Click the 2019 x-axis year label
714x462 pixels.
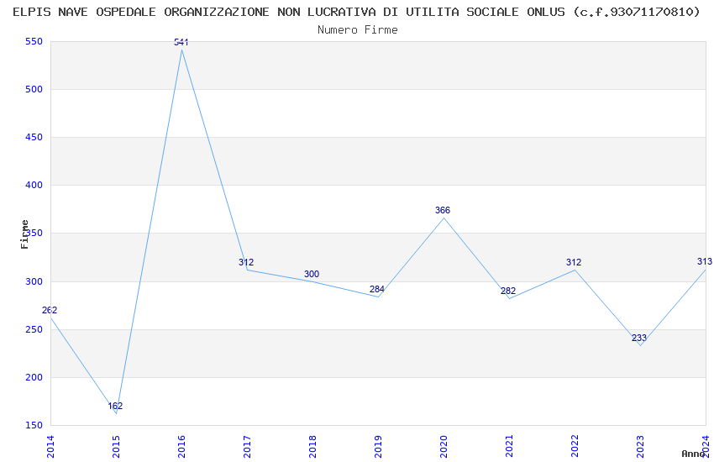pyautogui.click(x=378, y=447)
